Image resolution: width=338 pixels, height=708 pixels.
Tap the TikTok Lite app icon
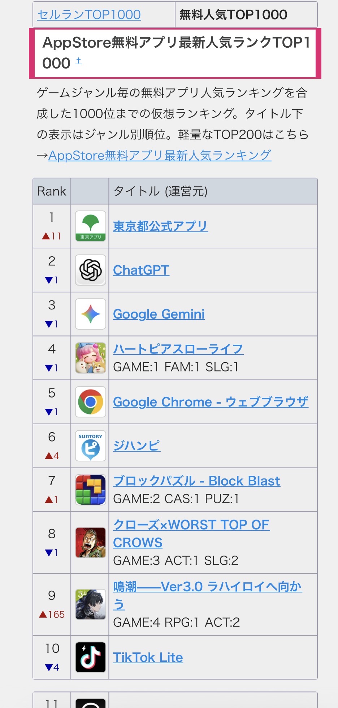click(90, 657)
